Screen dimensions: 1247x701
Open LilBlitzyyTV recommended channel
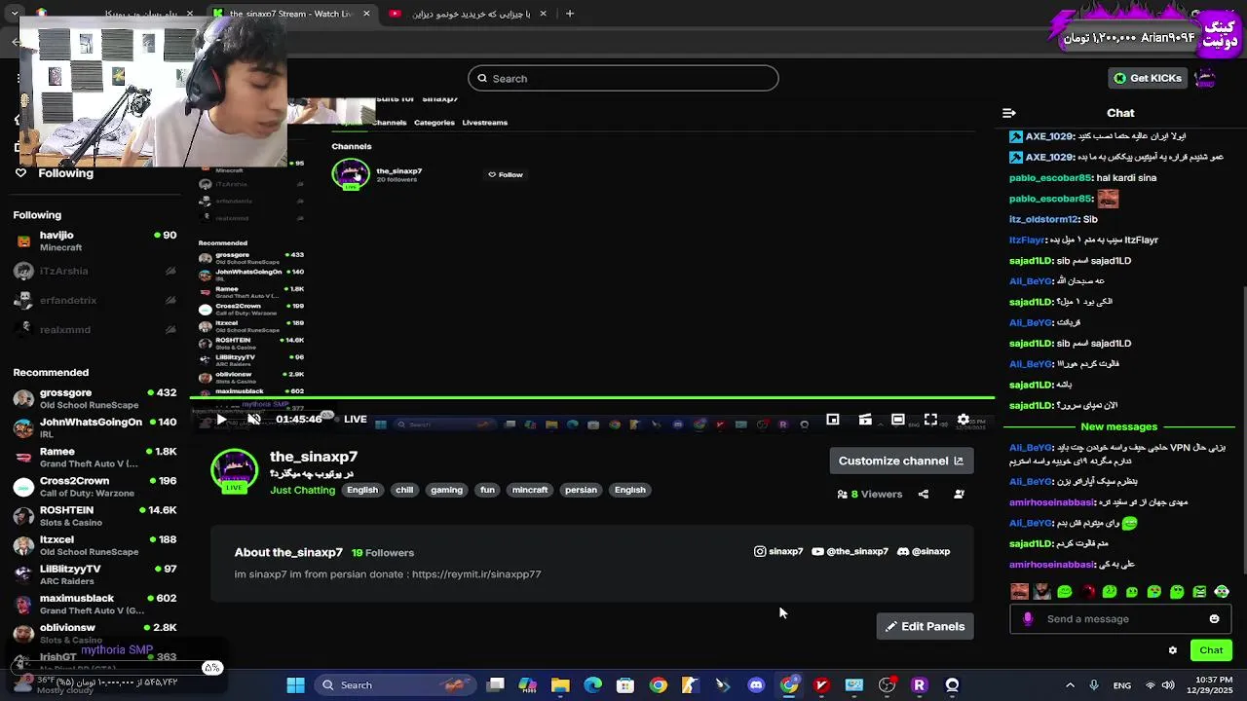[94, 573]
